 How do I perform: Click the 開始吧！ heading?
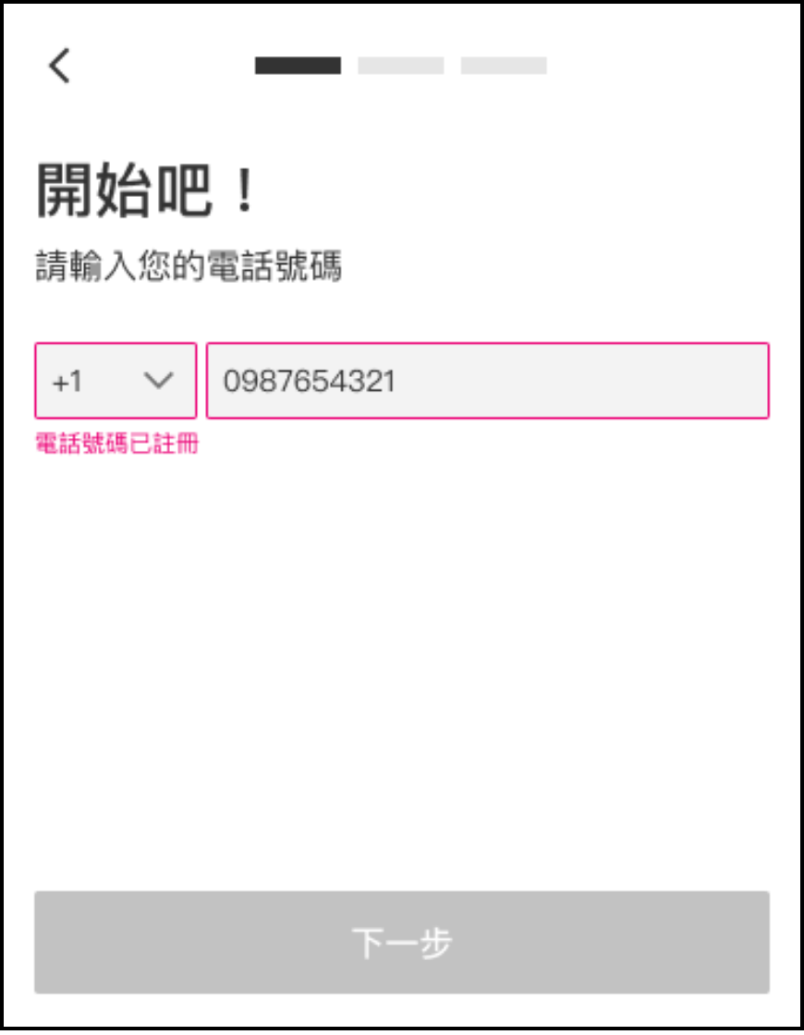click(145, 190)
